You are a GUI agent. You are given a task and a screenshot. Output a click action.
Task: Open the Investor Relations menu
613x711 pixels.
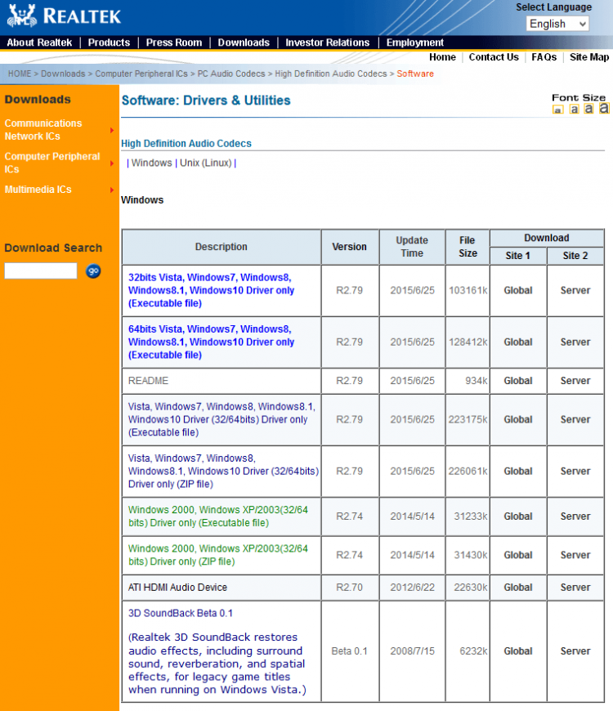pyautogui.click(x=328, y=42)
